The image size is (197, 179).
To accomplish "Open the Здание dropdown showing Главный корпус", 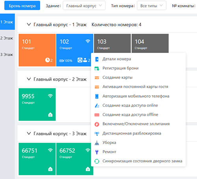I will click(84, 6).
